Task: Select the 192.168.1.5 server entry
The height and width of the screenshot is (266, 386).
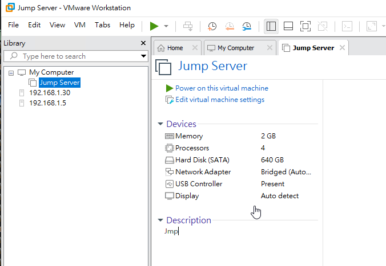Action: [47, 103]
